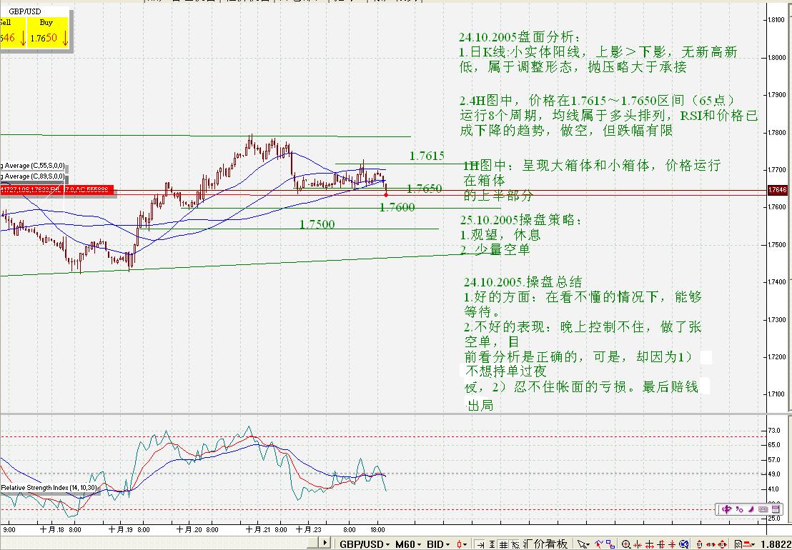Open the M60 timeframe dropdown
The height and width of the screenshot is (550, 792).
(409, 544)
